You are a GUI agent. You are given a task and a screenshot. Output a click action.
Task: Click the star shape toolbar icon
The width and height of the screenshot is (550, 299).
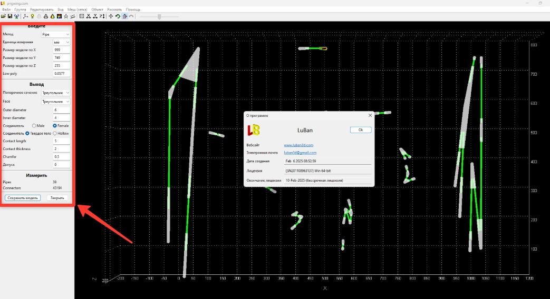click(x=66, y=16)
